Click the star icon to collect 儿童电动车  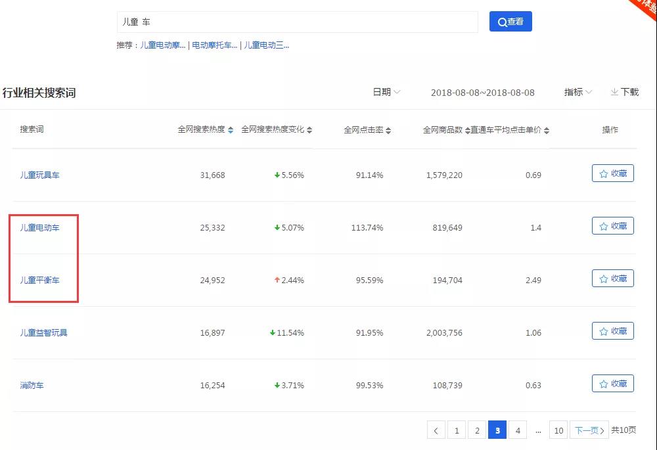604,225
